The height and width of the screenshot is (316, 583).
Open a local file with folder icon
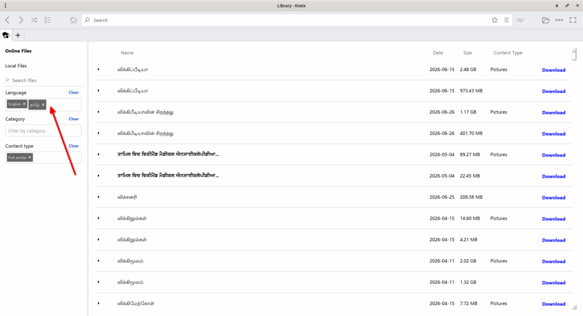point(545,20)
